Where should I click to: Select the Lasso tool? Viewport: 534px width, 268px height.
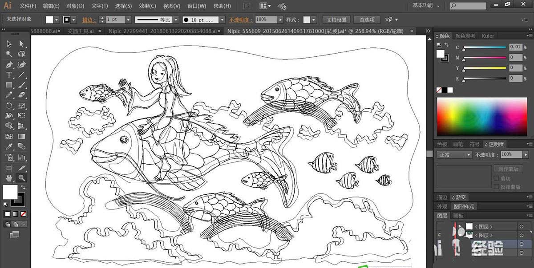pyautogui.click(x=21, y=54)
